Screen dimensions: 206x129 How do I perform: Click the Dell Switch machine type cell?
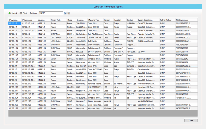coord(95,41)
